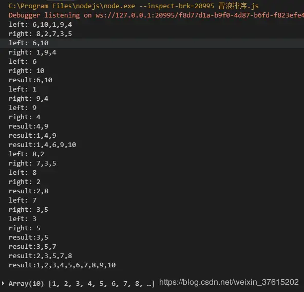The image size is (304, 292).
Task: Click the 'result:2,3,5,7,8' output line
Action: coord(41,255)
